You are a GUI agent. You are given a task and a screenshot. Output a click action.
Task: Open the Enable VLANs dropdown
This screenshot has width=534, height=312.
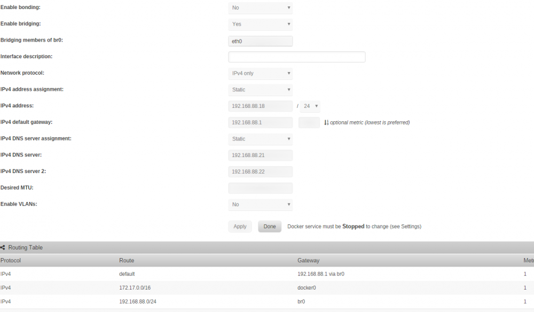pyautogui.click(x=260, y=205)
